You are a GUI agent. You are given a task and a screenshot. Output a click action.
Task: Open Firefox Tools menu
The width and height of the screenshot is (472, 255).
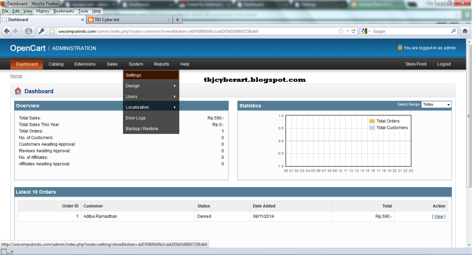(x=83, y=11)
